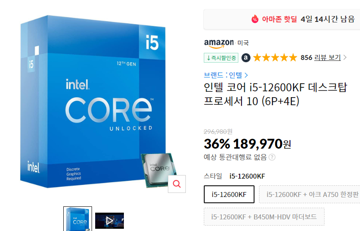Open the chevron next to 리뷰 보기
This screenshot has height=231, width=360.
(345, 57)
